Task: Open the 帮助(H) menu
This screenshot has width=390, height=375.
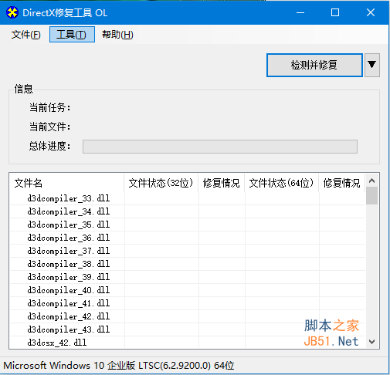Action: (117, 35)
